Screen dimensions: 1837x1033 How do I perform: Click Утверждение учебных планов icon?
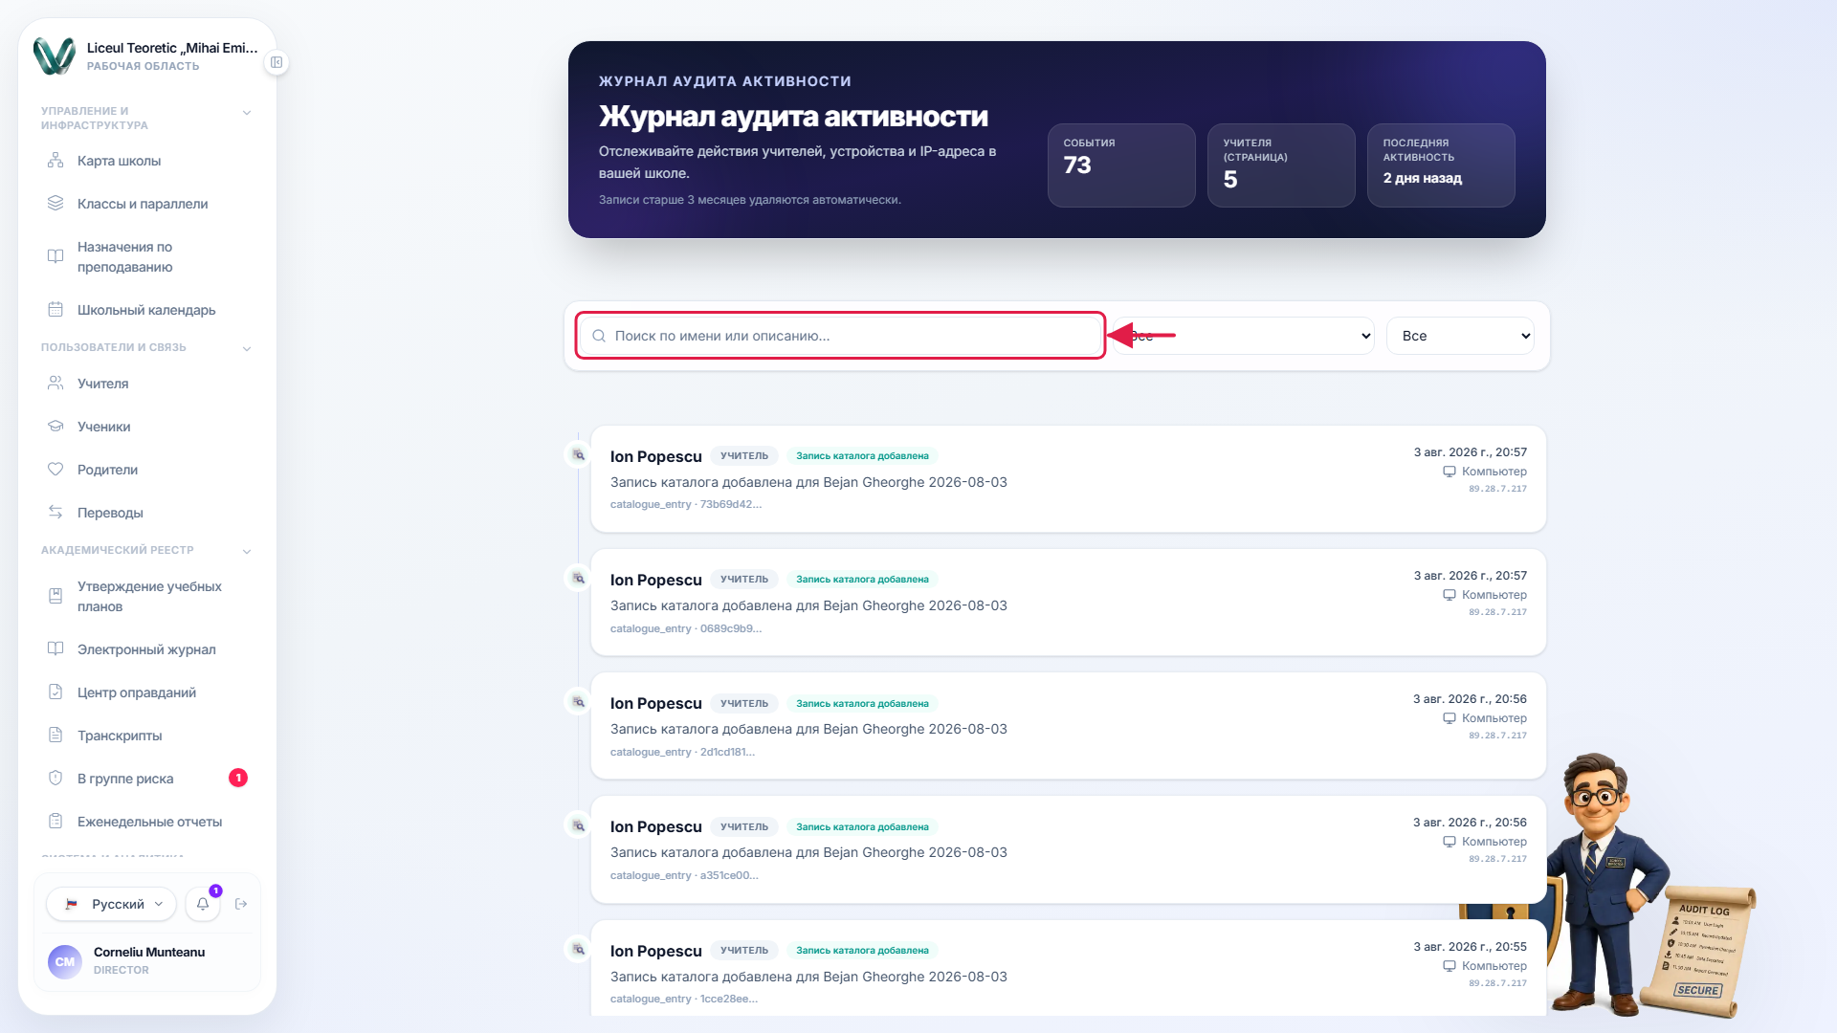55,596
